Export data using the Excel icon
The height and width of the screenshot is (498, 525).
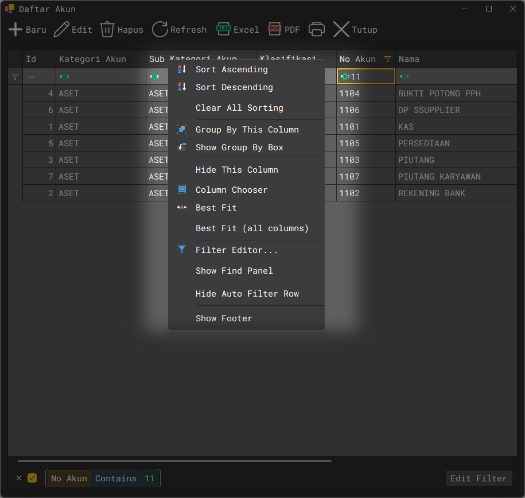[x=224, y=29]
